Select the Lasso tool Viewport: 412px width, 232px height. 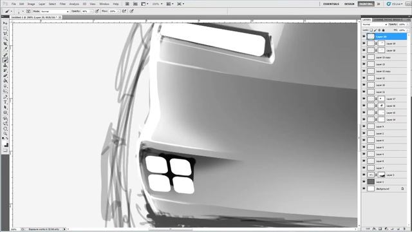click(5, 34)
